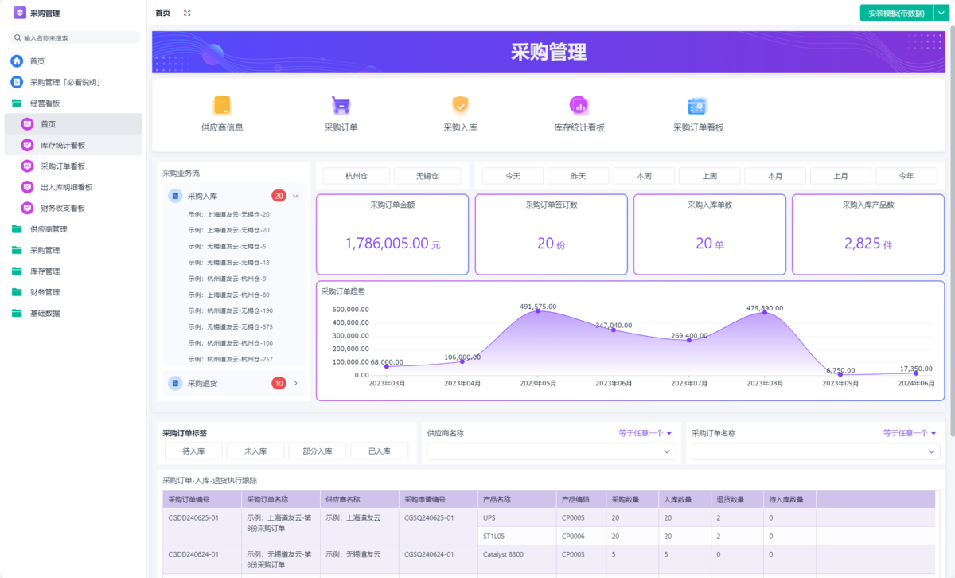Select the 上月 date filter
The width and height of the screenshot is (955, 578).
[841, 176]
